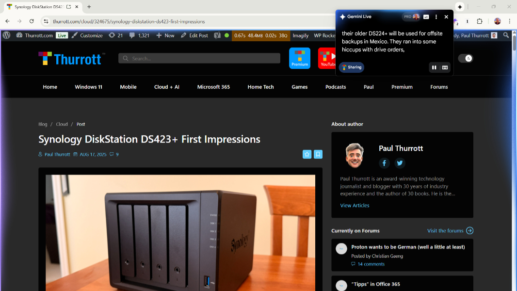Open the "Tipps" in Office 365 forum post
The height and width of the screenshot is (291, 517).
click(x=375, y=284)
